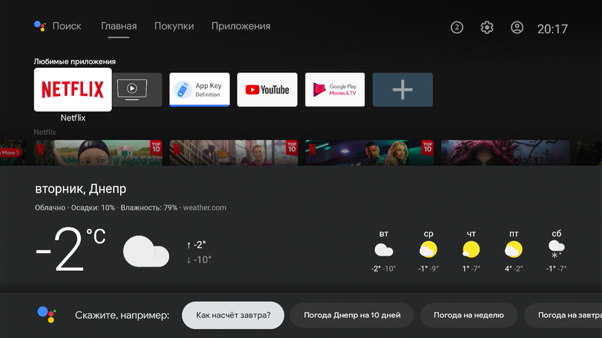Open Google Assistant search icon
The image size is (602, 338).
[x=40, y=26]
